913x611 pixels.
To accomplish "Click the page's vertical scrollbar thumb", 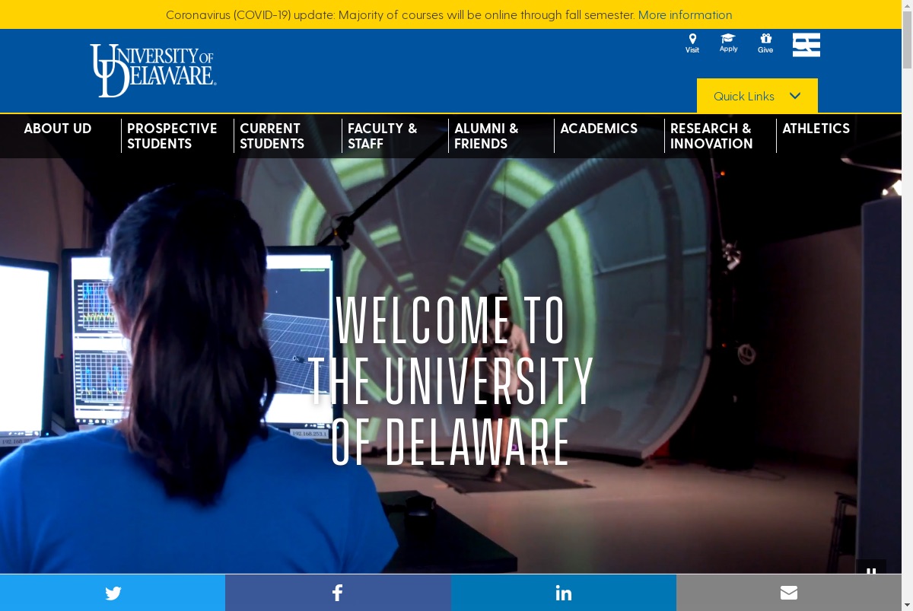I will pos(907,40).
